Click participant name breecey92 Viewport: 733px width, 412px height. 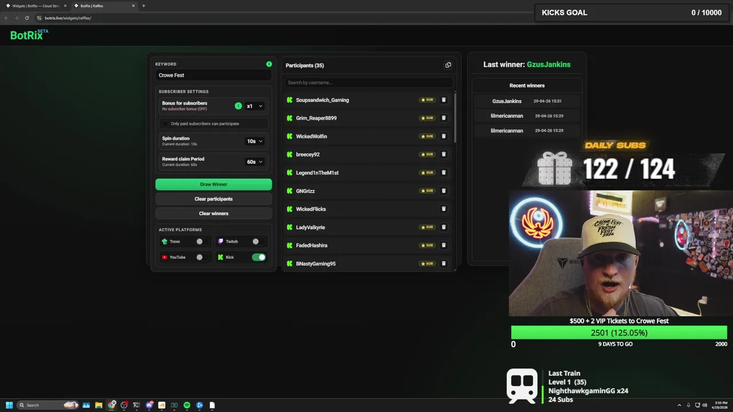point(308,154)
